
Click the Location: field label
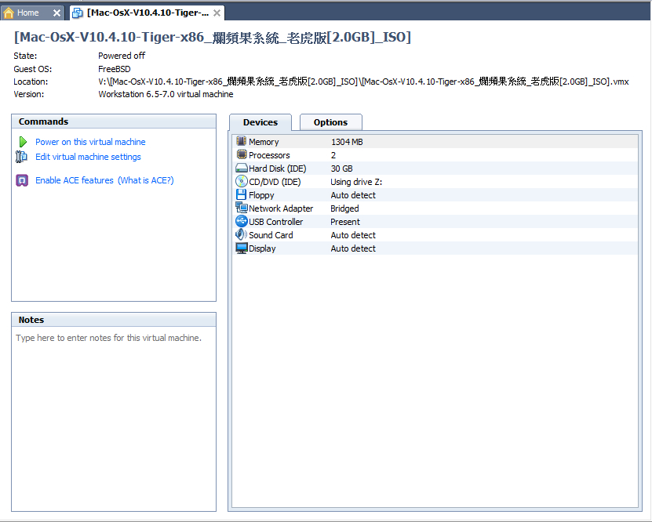(x=31, y=82)
